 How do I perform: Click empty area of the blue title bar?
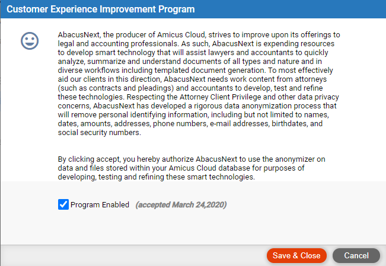[291, 9]
